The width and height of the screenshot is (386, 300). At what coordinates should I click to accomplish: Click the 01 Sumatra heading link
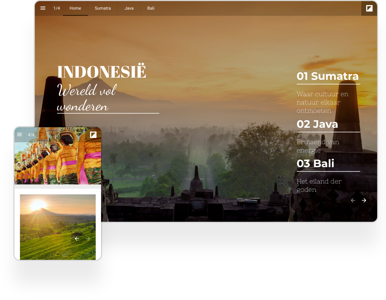[328, 76]
